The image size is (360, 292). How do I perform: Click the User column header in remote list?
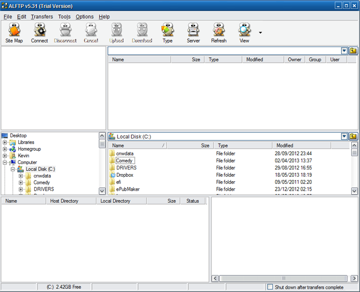(337, 59)
